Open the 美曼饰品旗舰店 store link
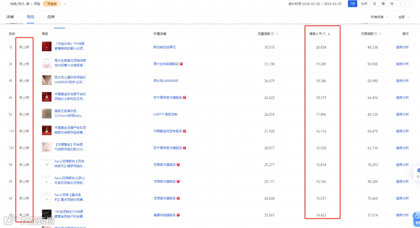 point(164,215)
